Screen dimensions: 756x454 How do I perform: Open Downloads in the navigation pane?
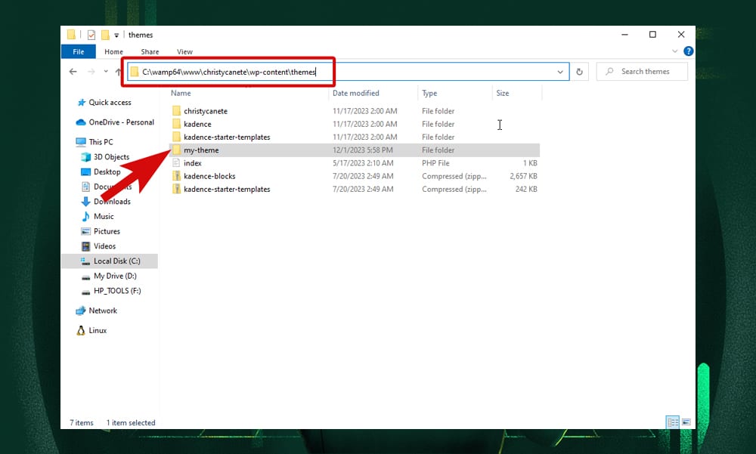coord(112,202)
